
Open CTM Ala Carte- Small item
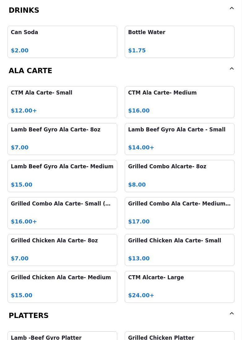(62, 102)
